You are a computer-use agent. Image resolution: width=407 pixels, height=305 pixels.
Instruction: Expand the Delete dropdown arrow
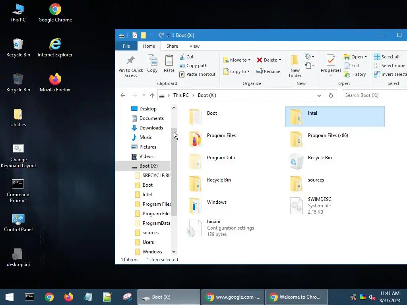280,60
